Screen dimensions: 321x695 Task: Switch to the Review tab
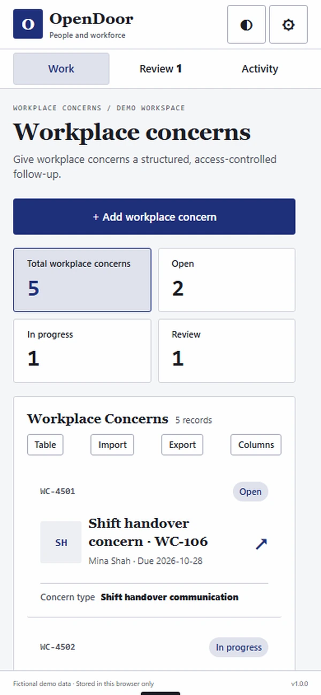tap(160, 69)
